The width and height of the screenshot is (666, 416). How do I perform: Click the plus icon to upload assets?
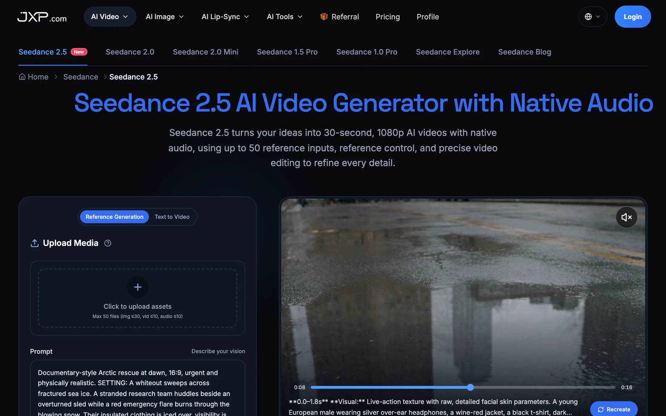click(x=138, y=287)
